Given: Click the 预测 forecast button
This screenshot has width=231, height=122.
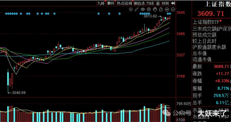Looking at the screenshot, I should pyautogui.click(x=165, y=4).
